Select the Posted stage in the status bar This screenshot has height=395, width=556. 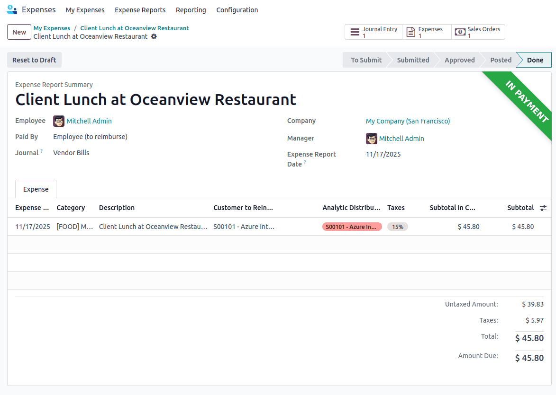coord(501,60)
